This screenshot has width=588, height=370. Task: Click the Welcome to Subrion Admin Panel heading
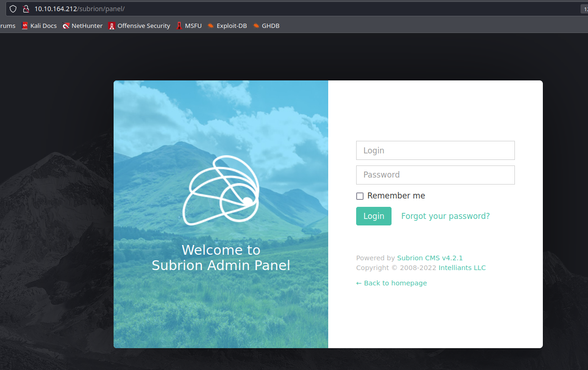point(221,258)
